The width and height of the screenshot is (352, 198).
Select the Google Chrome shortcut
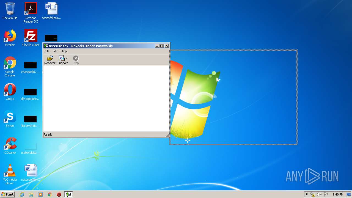pos(10,67)
